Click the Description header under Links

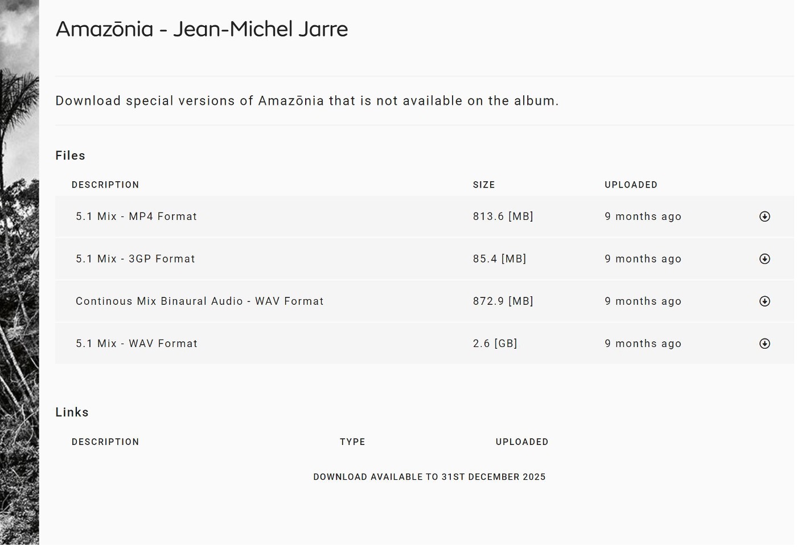tap(105, 442)
